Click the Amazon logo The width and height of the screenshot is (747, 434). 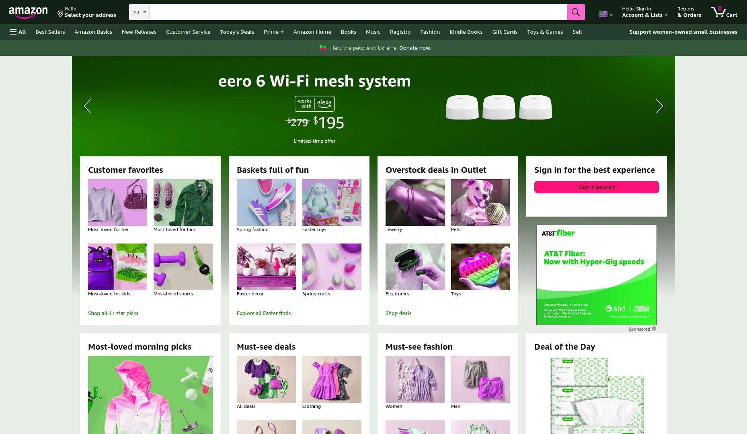(x=28, y=12)
